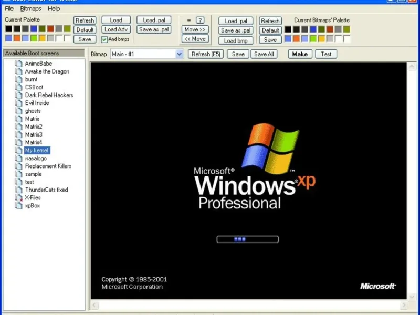Image resolution: width=420 pixels, height=315 pixels.
Task: Open the Bitmaps menu
Action: (x=30, y=8)
